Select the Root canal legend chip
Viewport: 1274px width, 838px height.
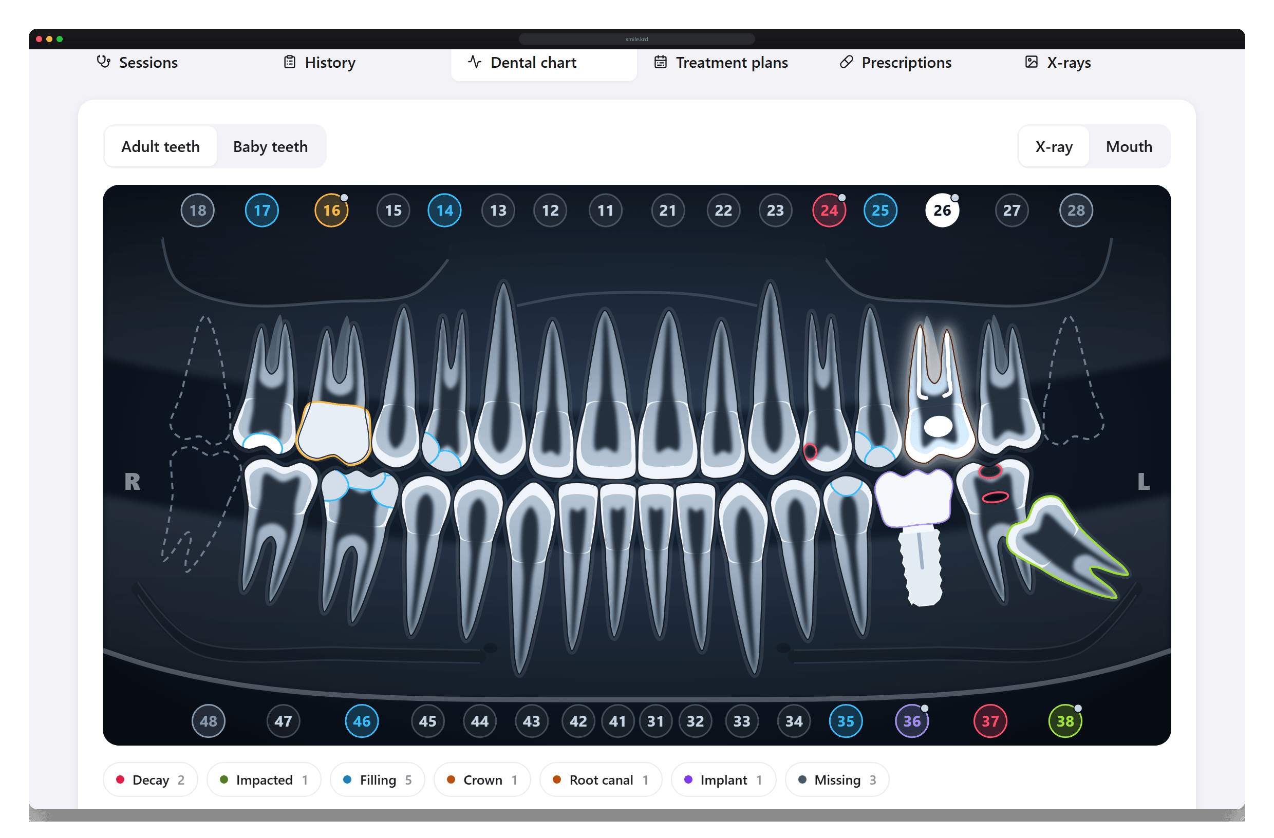[x=601, y=779]
